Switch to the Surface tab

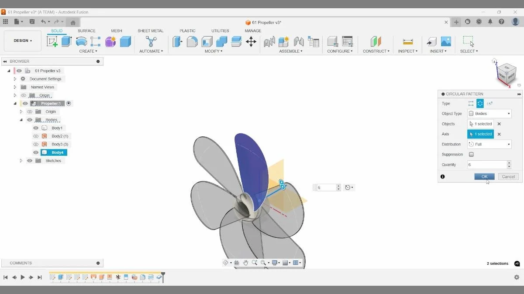point(86,30)
